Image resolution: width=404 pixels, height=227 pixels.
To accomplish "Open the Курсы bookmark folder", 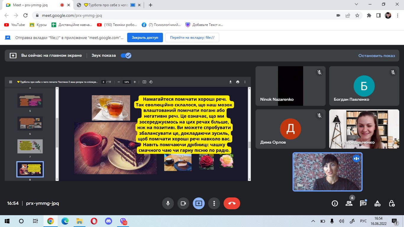I will 38,25.
